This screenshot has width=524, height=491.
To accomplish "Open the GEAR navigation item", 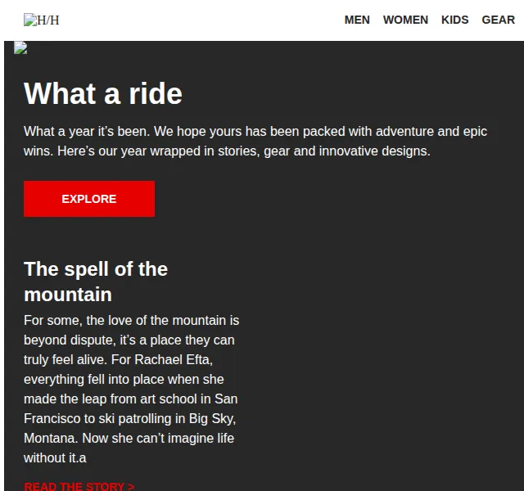I will point(498,20).
